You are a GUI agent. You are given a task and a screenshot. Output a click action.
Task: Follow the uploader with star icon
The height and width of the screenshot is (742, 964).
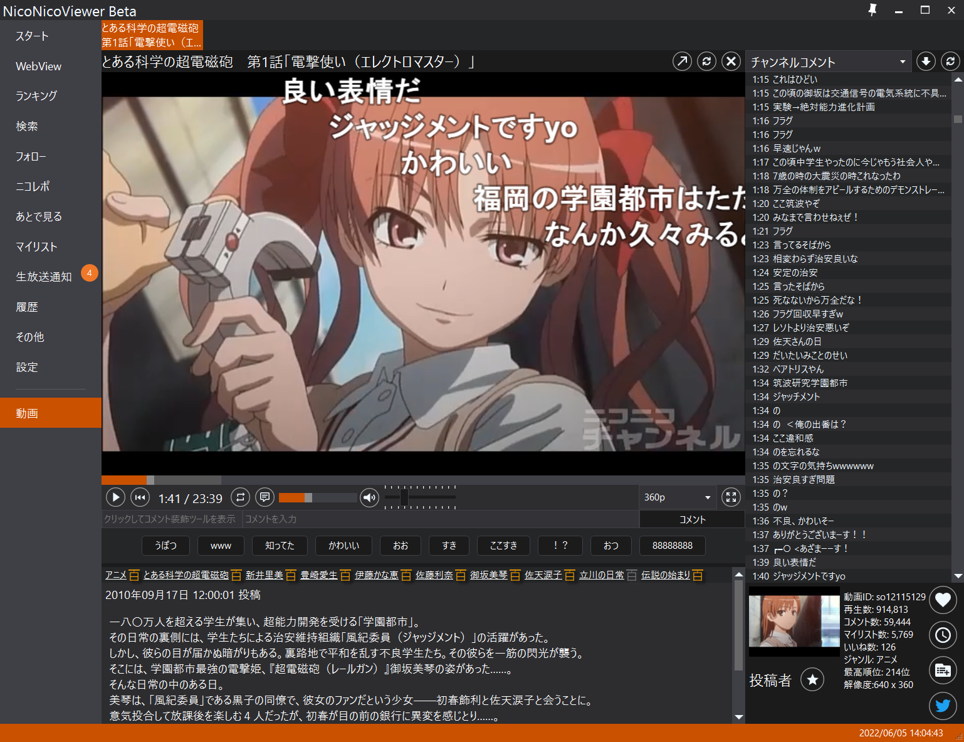(812, 679)
